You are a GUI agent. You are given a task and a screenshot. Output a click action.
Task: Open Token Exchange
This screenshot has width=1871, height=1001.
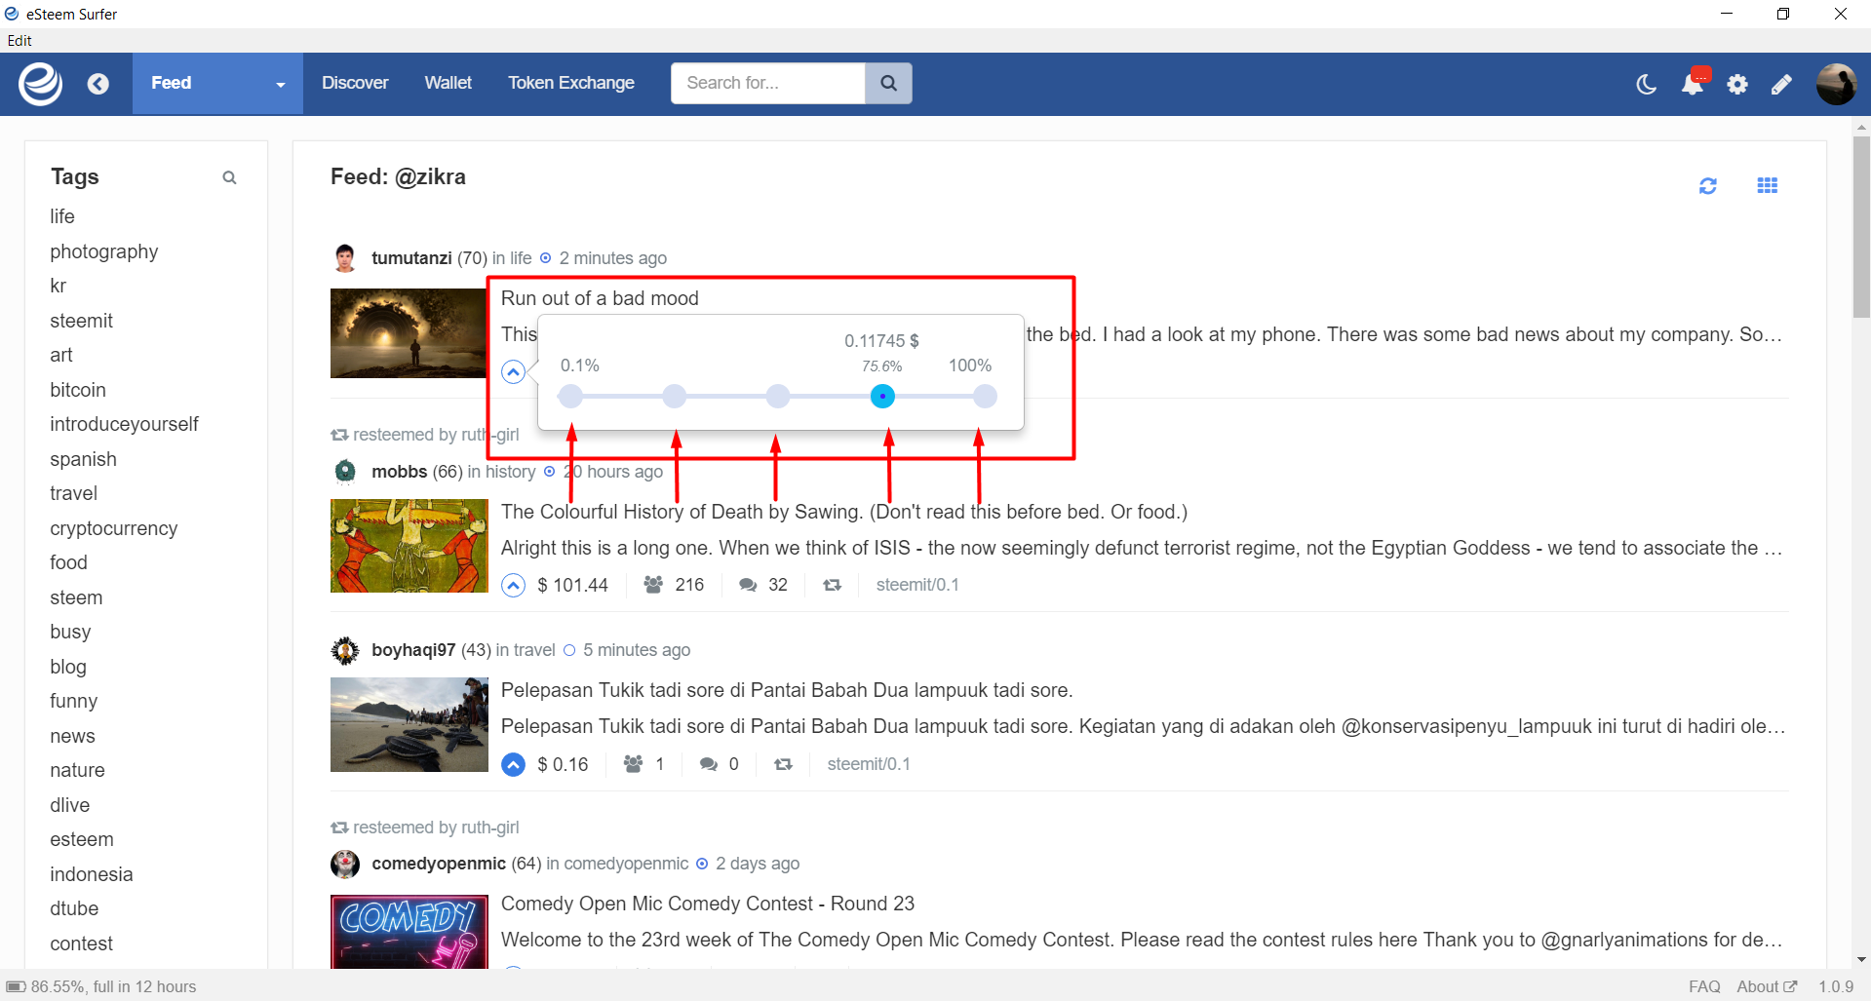pyautogui.click(x=570, y=83)
